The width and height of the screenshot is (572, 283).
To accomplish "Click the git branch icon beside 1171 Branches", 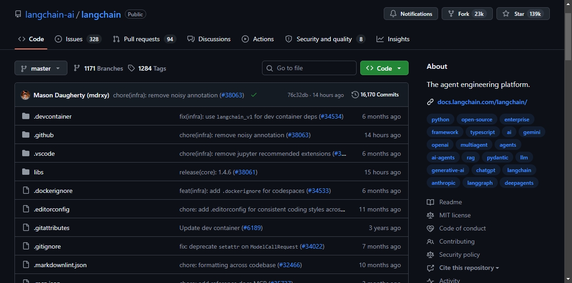I will tap(77, 68).
